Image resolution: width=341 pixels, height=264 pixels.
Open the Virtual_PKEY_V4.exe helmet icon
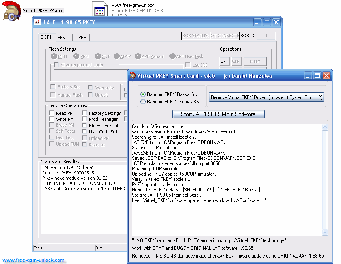tap(11, 11)
